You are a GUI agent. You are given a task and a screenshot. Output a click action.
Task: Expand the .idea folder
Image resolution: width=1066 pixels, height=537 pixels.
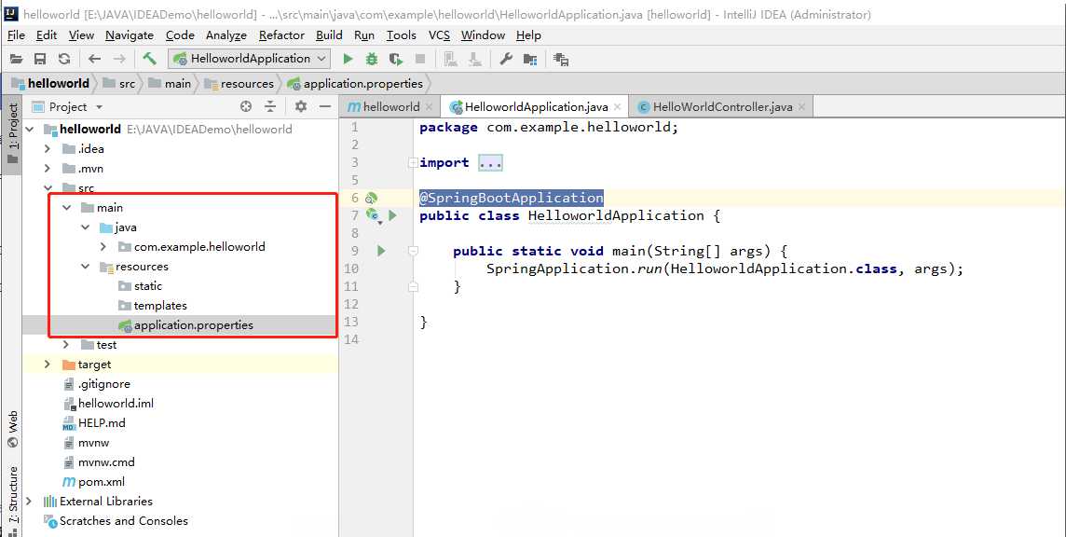tap(47, 148)
